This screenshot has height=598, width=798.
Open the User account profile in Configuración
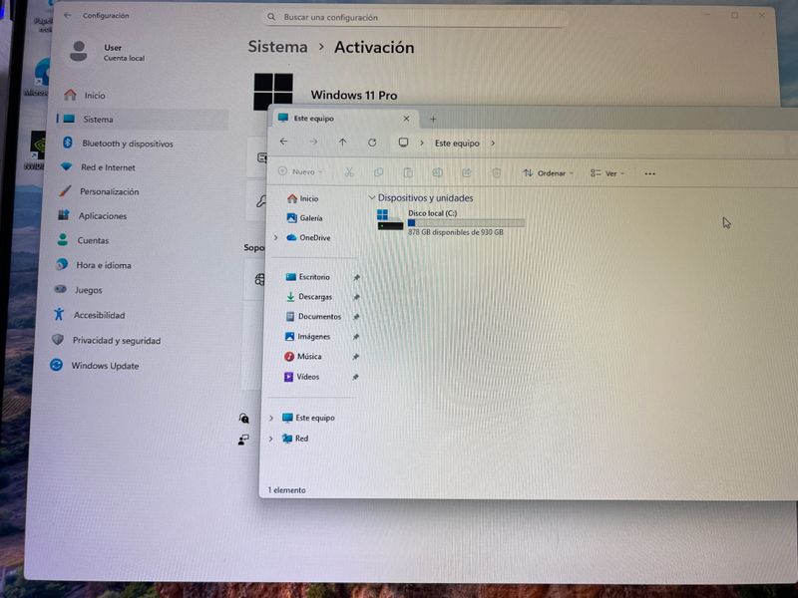[107, 52]
